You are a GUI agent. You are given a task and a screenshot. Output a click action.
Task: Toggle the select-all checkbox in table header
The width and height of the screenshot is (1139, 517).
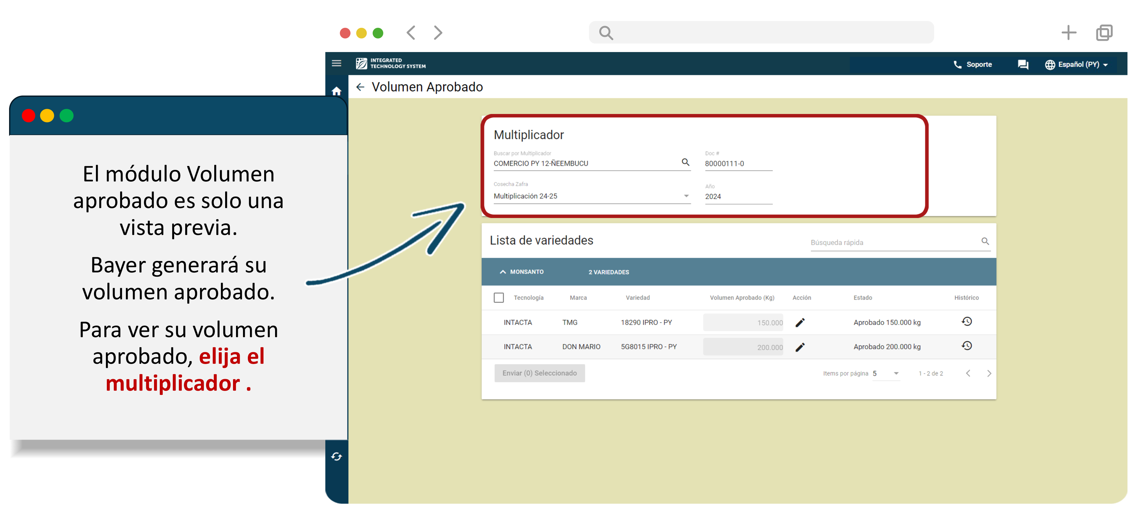pyautogui.click(x=499, y=298)
